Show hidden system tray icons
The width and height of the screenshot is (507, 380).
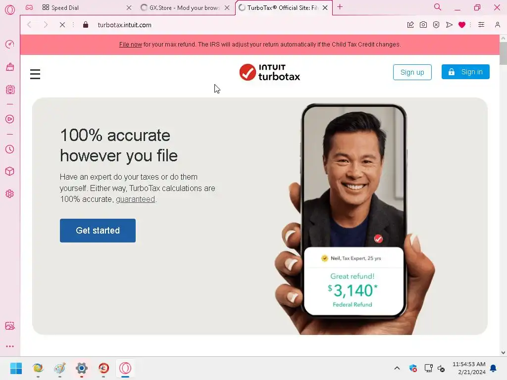pos(397,368)
